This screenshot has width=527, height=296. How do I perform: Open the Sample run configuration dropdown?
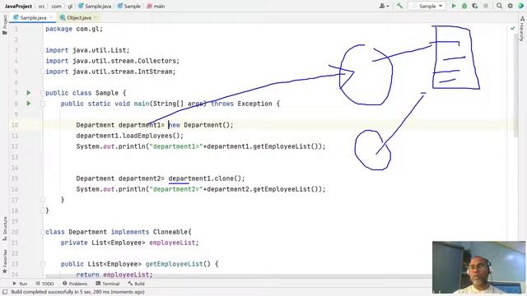coord(427,6)
